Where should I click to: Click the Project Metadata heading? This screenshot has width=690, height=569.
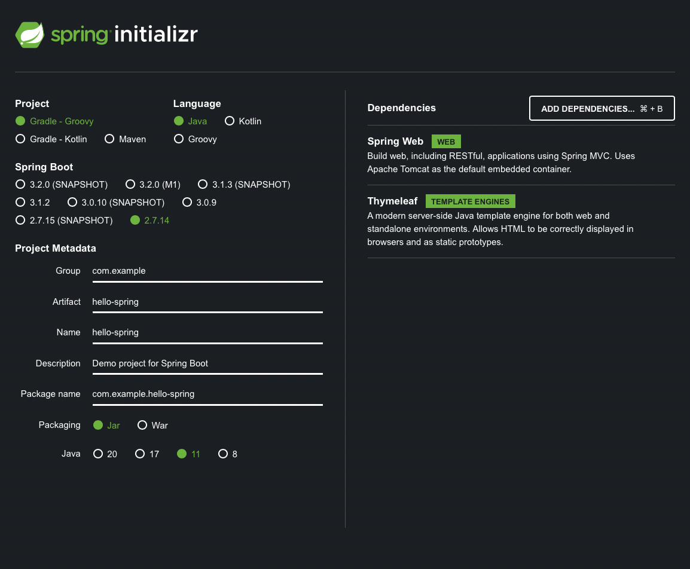56,248
